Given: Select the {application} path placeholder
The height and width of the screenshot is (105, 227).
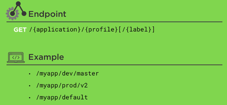Looking at the screenshot, I should point(56,30).
